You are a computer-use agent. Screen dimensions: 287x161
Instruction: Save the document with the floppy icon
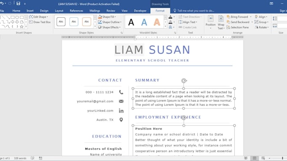[x=18, y=3]
